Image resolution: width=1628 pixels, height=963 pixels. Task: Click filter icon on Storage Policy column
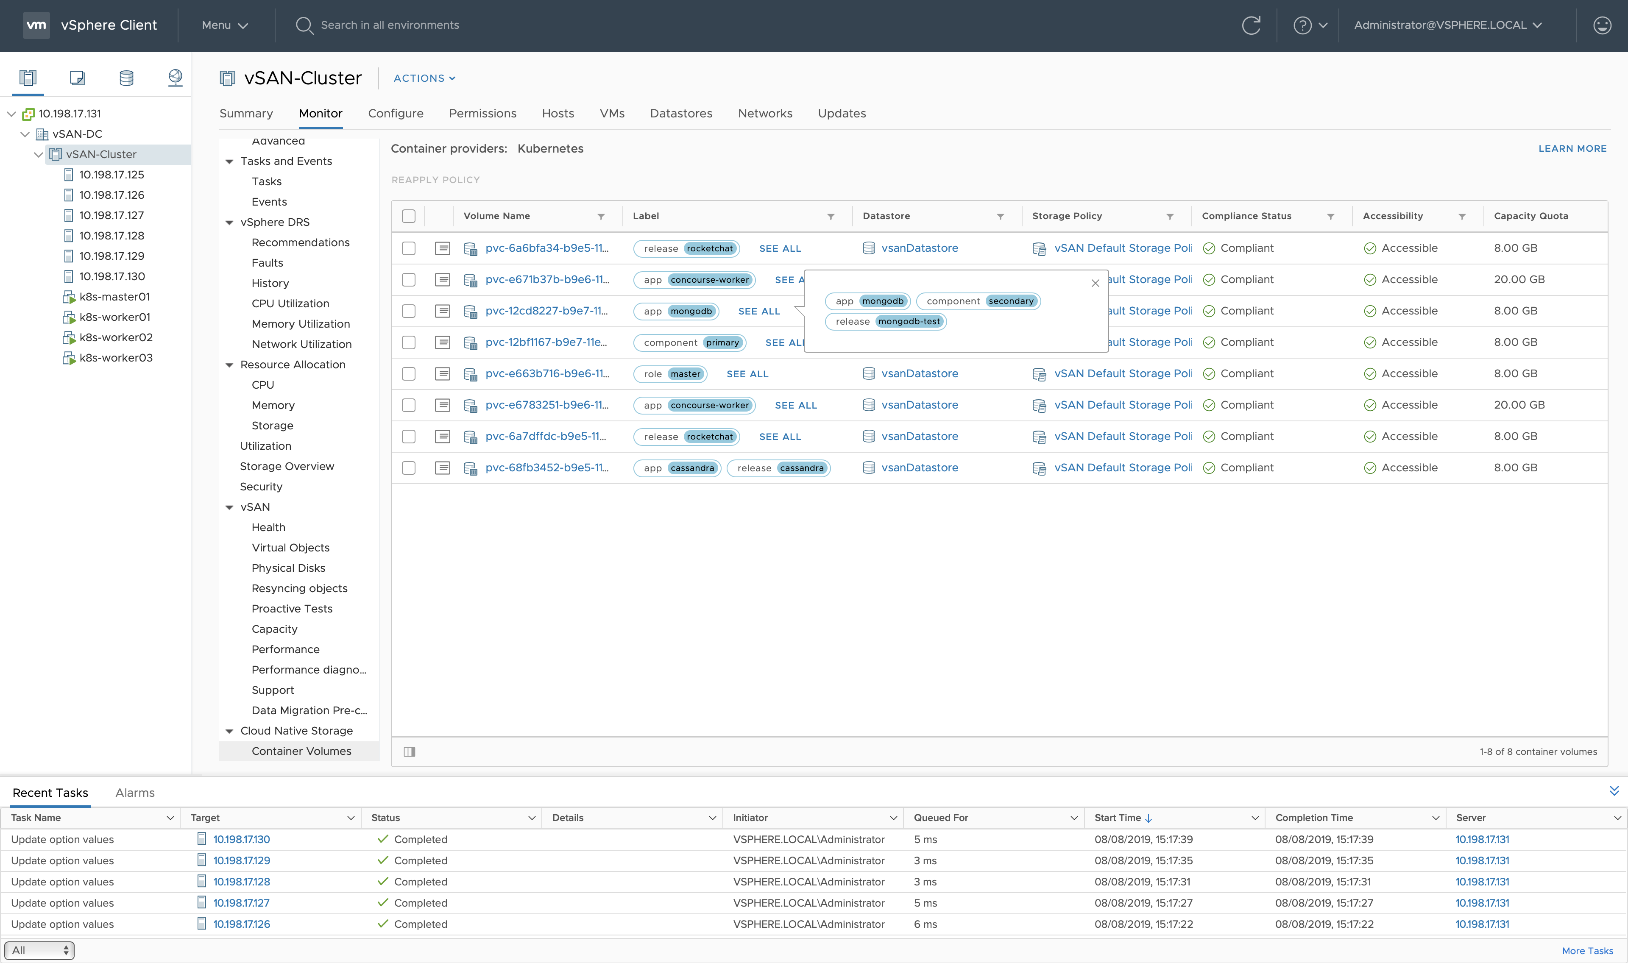coord(1170,217)
